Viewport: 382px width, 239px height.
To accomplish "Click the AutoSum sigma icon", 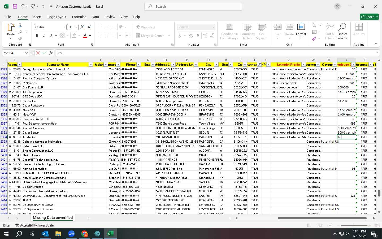I will [314, 25].
